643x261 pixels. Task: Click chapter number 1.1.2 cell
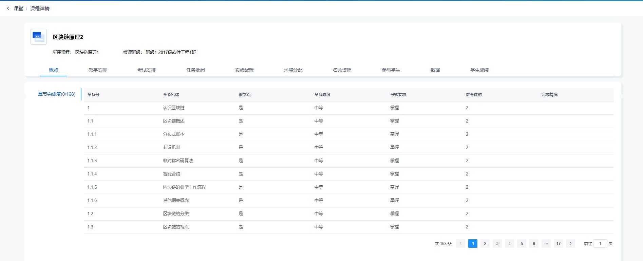click(92, 148)
